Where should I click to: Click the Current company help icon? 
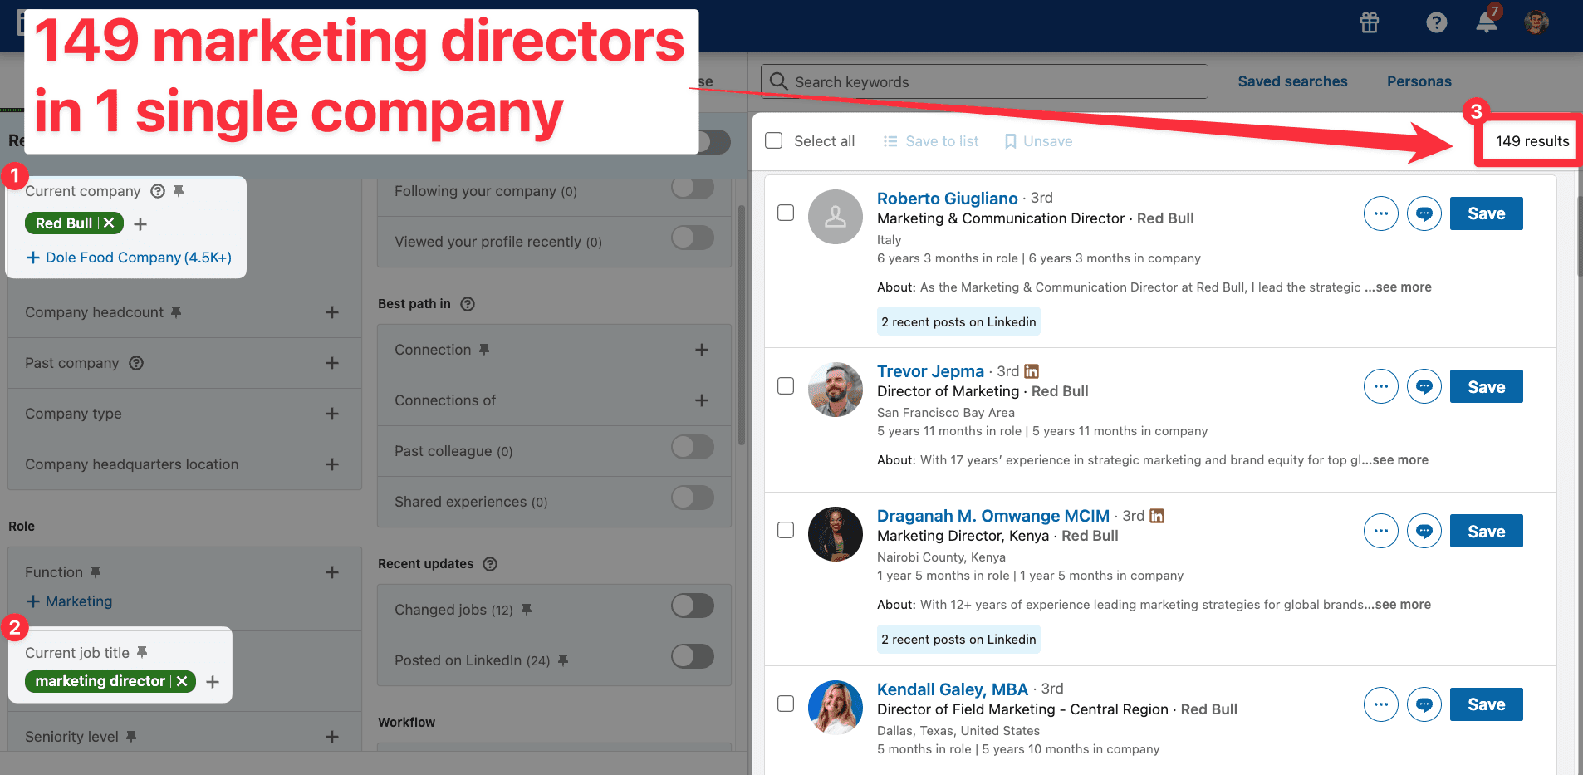point(158,191)
